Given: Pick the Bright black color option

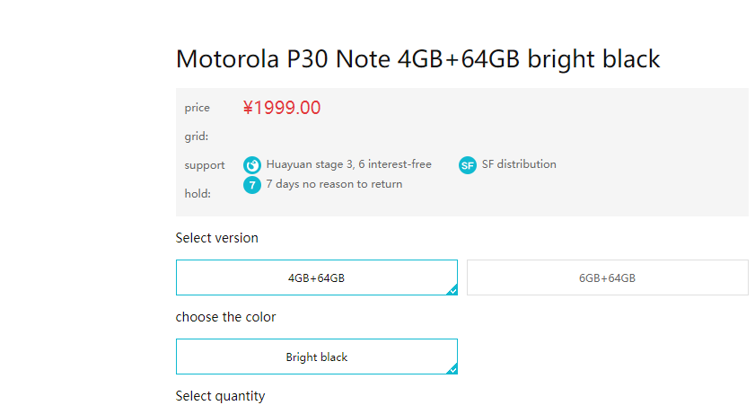Looking at the screenshot, I should pyautogui.click(x=316, y=357).
